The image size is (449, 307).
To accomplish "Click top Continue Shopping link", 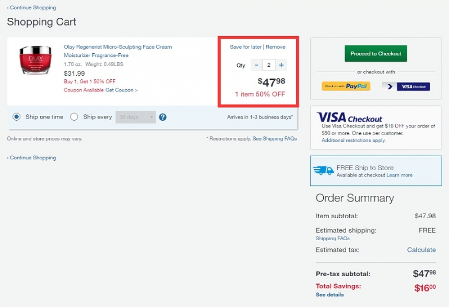I will tap(32, 8).
